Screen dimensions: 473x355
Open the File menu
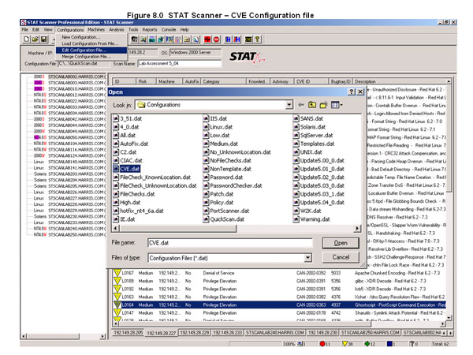pos(24,30)
